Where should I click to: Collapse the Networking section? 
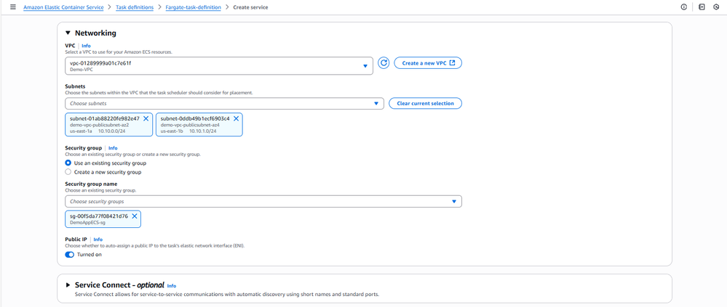tap(68, 33)
